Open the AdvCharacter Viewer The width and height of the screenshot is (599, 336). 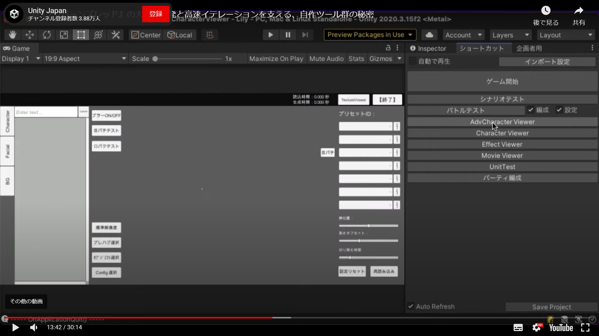(x=502, y=122)
